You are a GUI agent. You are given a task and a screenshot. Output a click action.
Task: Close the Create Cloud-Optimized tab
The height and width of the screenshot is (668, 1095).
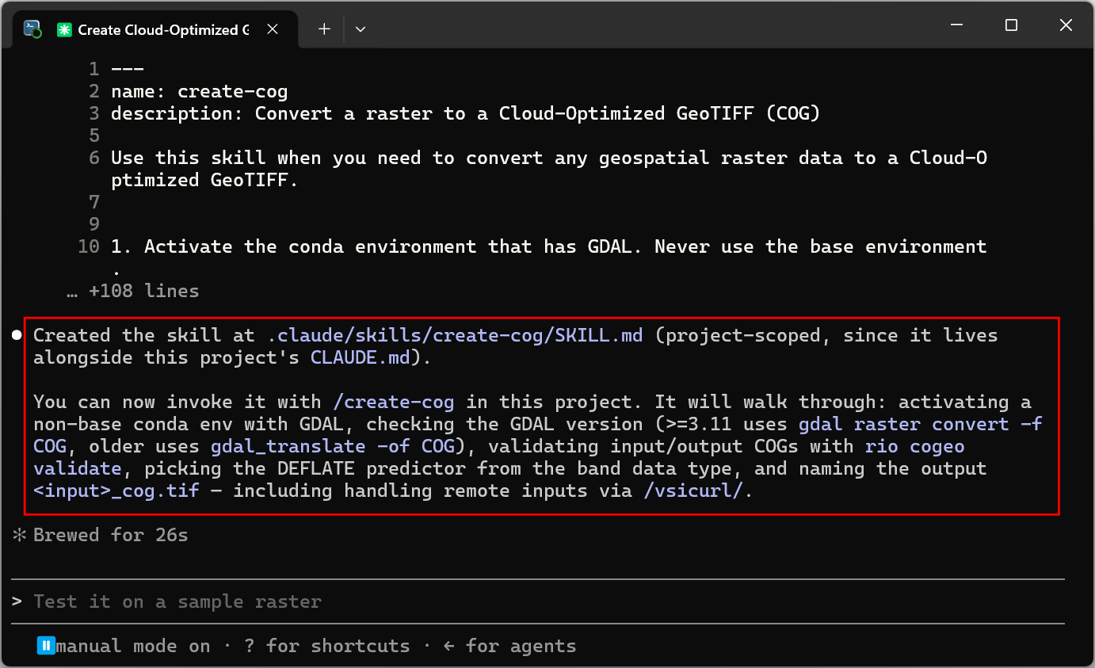[x=273, y=29]
